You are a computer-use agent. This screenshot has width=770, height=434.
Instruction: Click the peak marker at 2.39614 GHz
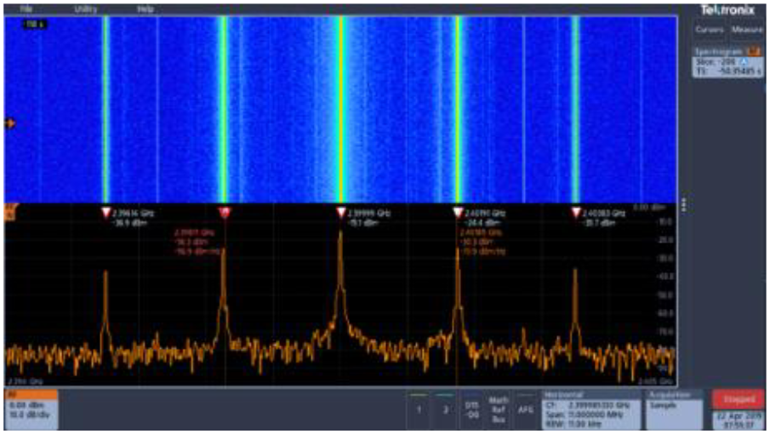(106, 212)
